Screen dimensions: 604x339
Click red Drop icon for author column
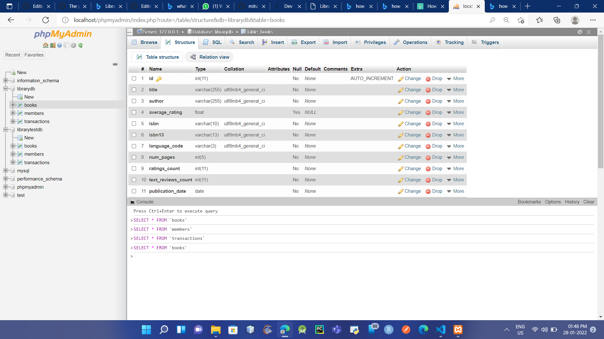tap(428, 101)
